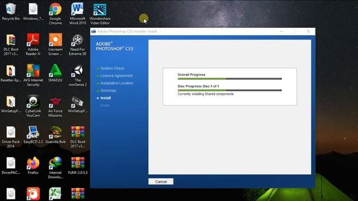
Task: Select the EasyBCD 2.3 icon
Action: [33, 135]
